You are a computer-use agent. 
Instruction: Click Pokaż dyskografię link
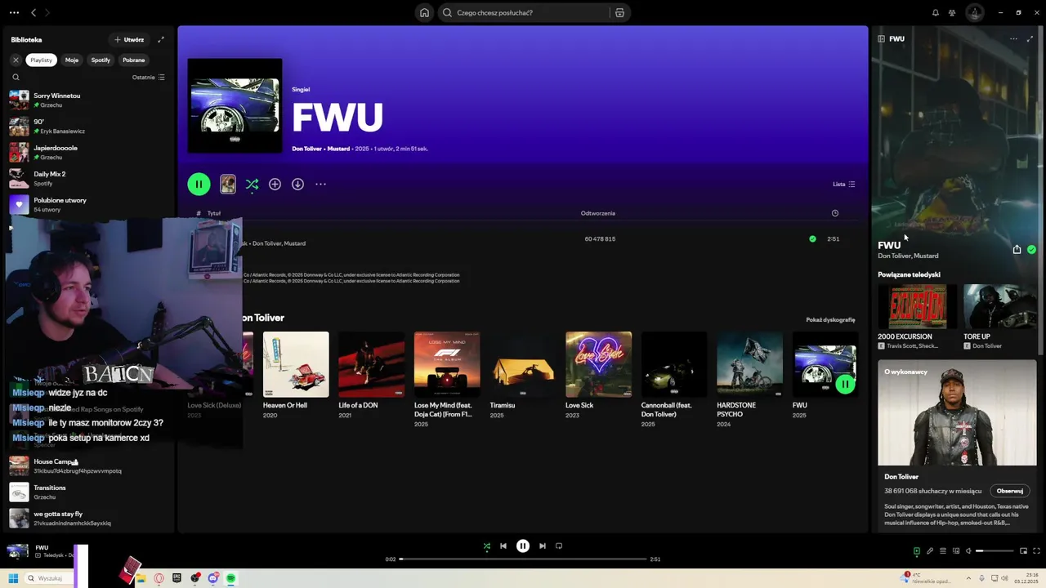[x=830, y=319]
